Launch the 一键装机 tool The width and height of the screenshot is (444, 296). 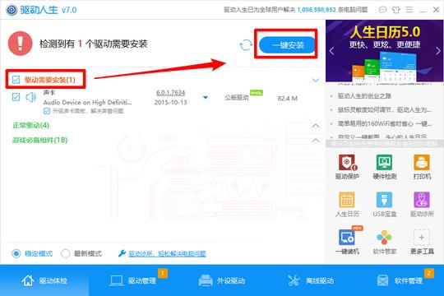tap(347, 241)
